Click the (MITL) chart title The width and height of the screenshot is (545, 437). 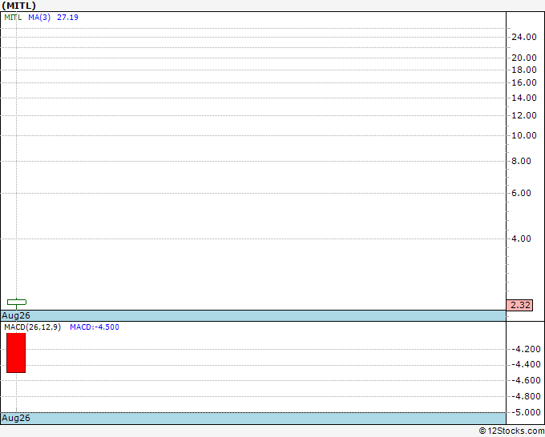tap(18, 6)
